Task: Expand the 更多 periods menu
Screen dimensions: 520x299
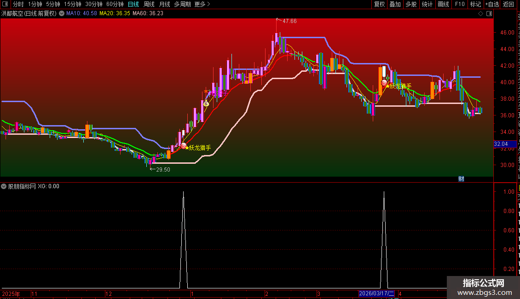Action: tap(202, 4)
